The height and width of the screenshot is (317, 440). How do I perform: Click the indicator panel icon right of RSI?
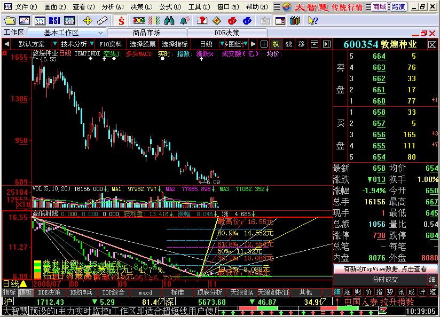tap(69, 20)
